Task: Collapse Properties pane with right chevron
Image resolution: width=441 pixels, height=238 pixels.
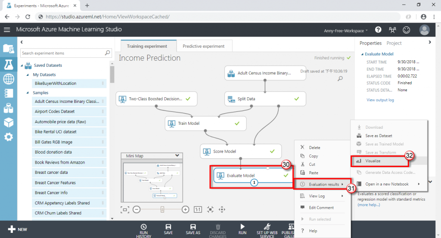Action: pyautogui.click(x=430, y=42)
